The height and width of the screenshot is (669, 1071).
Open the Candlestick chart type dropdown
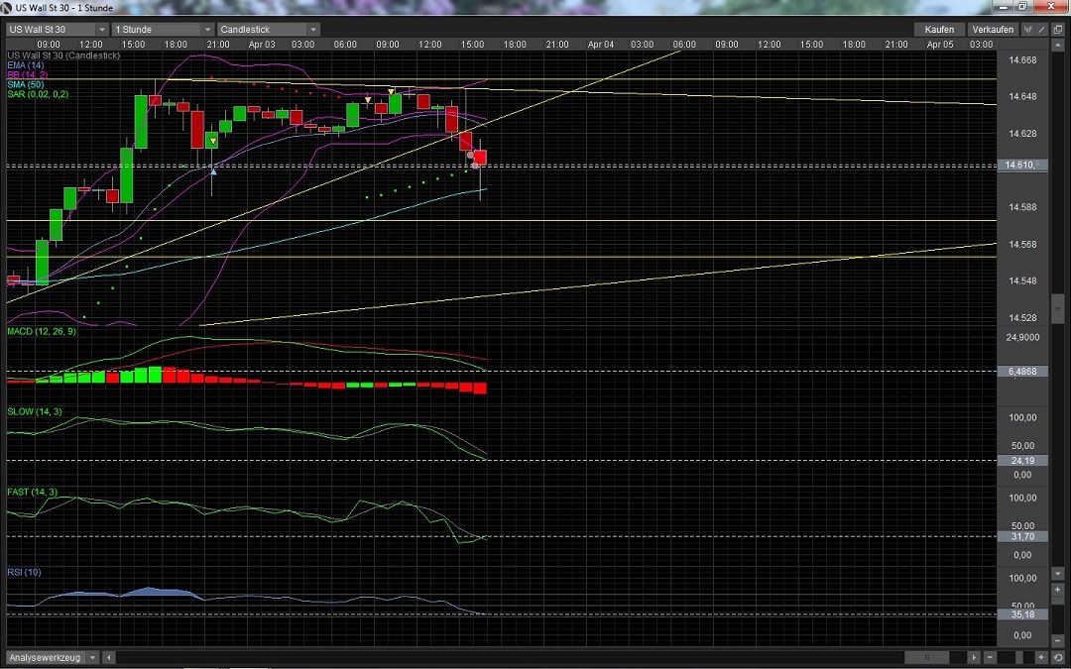click(x=269, y=30)
